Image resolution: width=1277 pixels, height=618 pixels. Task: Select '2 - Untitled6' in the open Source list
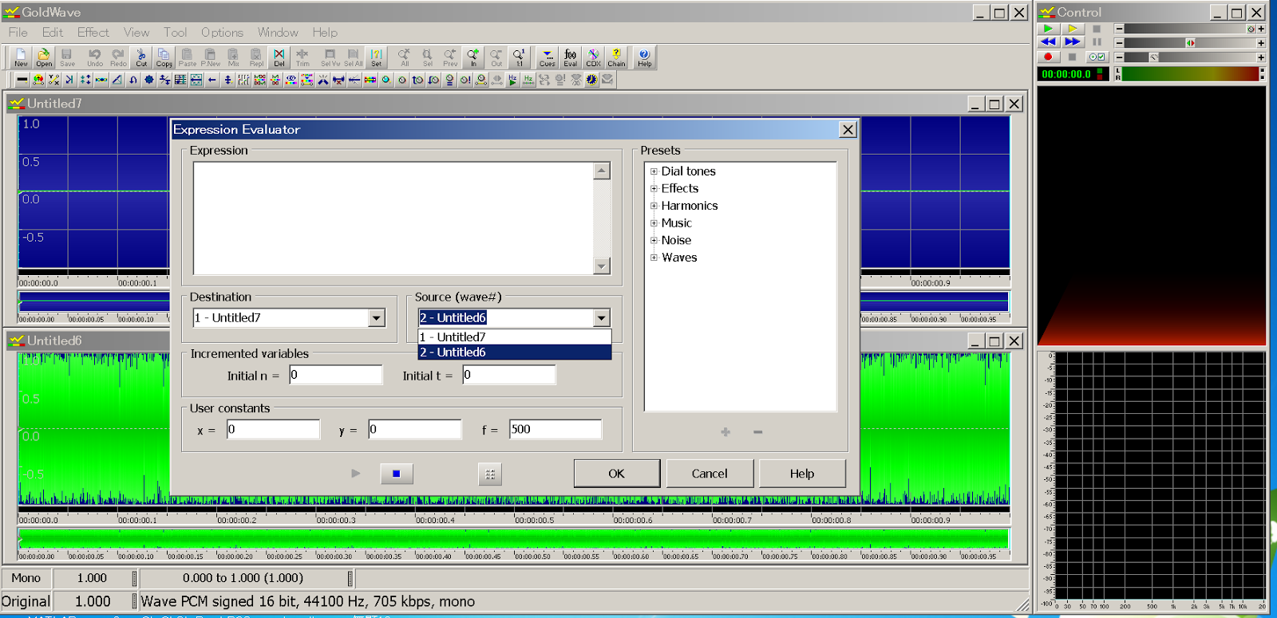515,352
